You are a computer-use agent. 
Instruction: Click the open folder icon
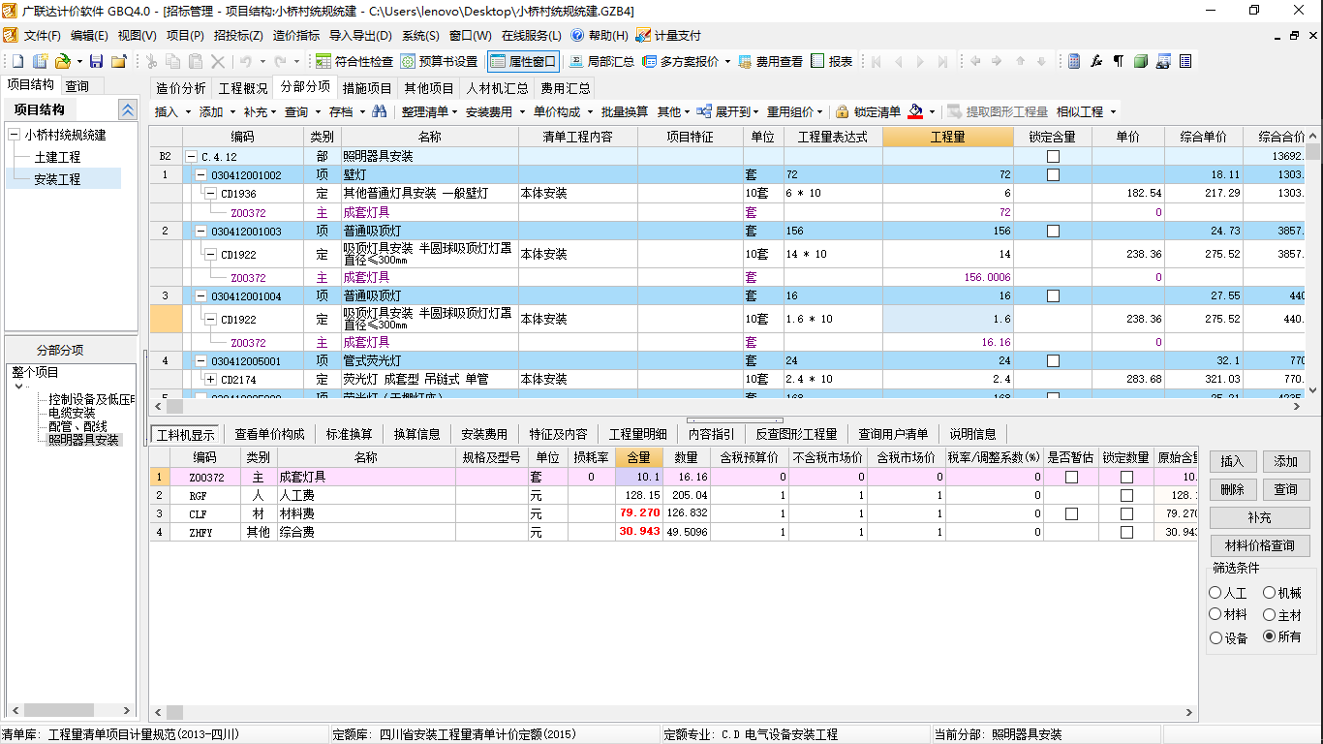click(x=62, y=61)
